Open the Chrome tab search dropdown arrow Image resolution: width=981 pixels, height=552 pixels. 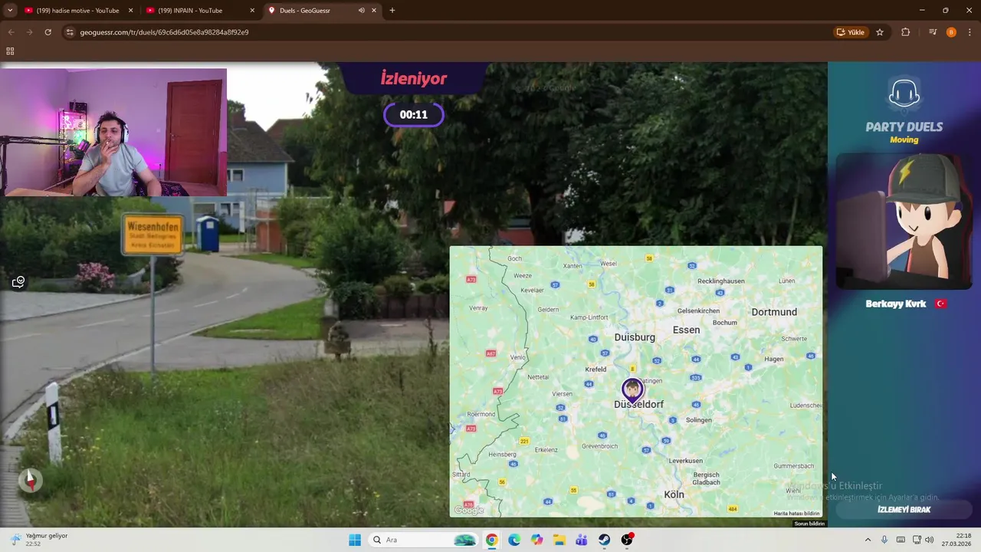(10, 11)
